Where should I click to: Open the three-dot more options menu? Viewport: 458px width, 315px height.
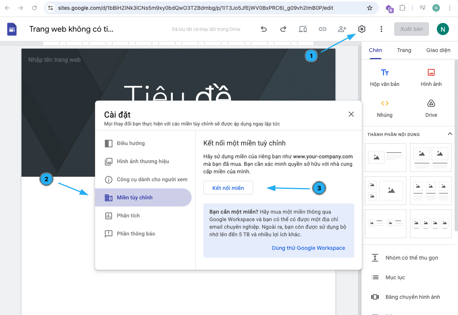click(381, 29)
